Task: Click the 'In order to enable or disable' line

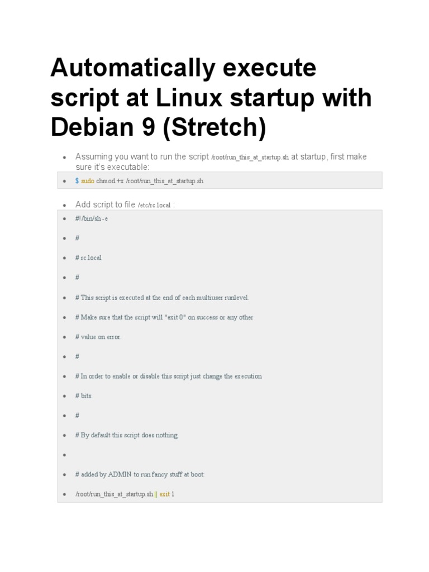Action: (169, 376)
